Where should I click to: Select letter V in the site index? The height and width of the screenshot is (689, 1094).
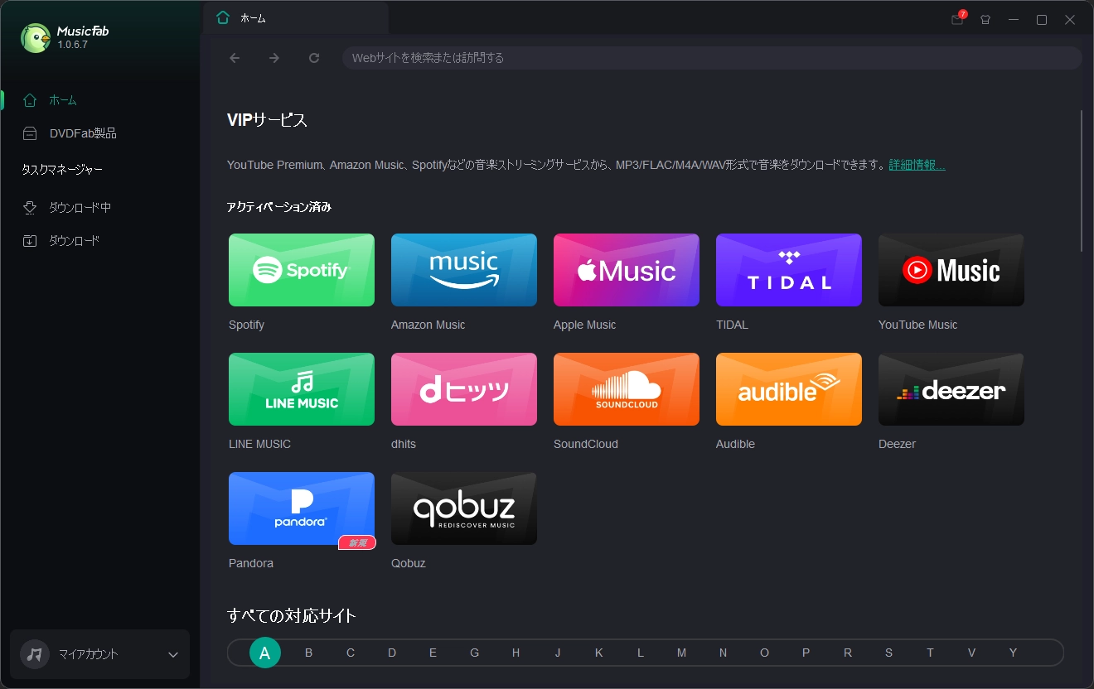[971, 653]
